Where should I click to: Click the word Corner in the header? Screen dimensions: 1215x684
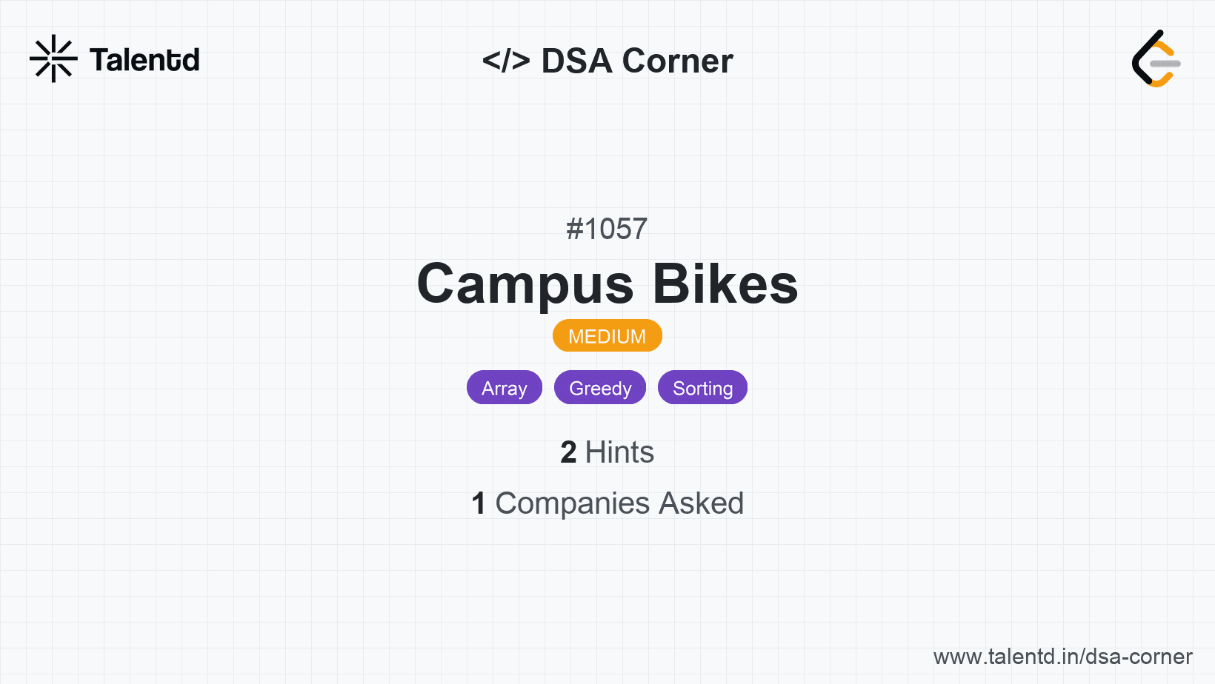click(677, 61)
